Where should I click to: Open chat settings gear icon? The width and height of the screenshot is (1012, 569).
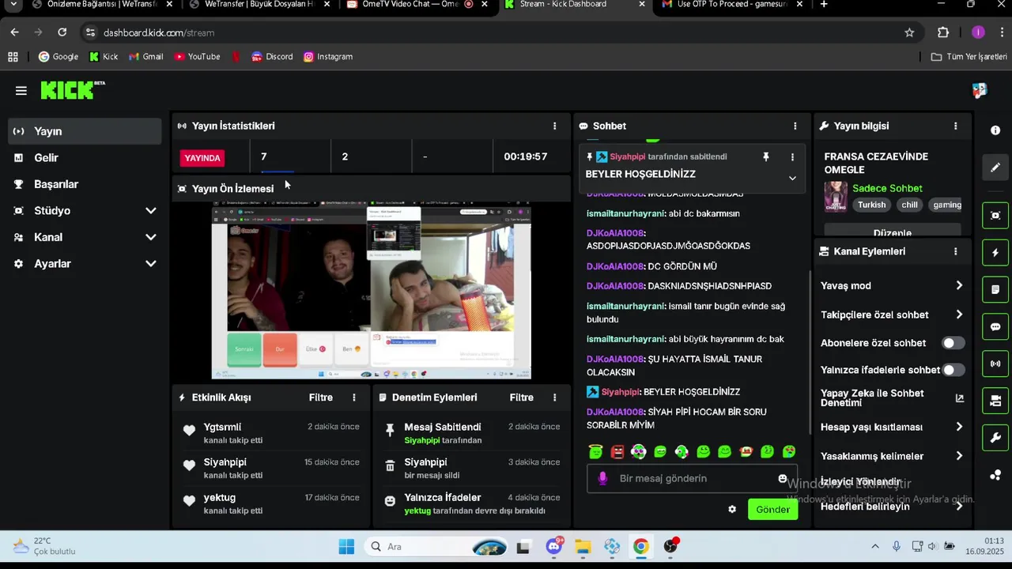(x=732, y=510)
